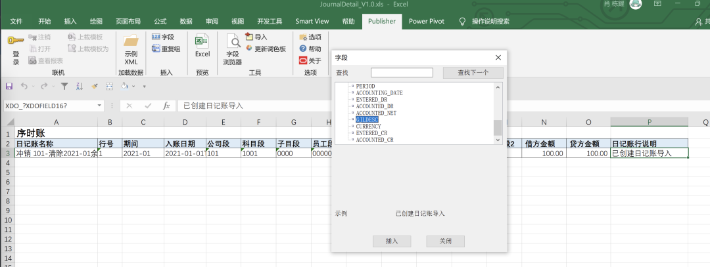Screen dimensions: 710x267
Task: Select PERIOD in the field tree
Action: point(366,86)
